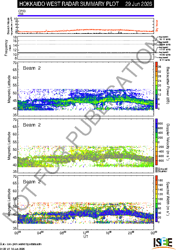Image resolution: width=176 pixels, height=250 pixels.
Task: Click Beam 2 label in backscatter power panel
Action: [32, 68]
